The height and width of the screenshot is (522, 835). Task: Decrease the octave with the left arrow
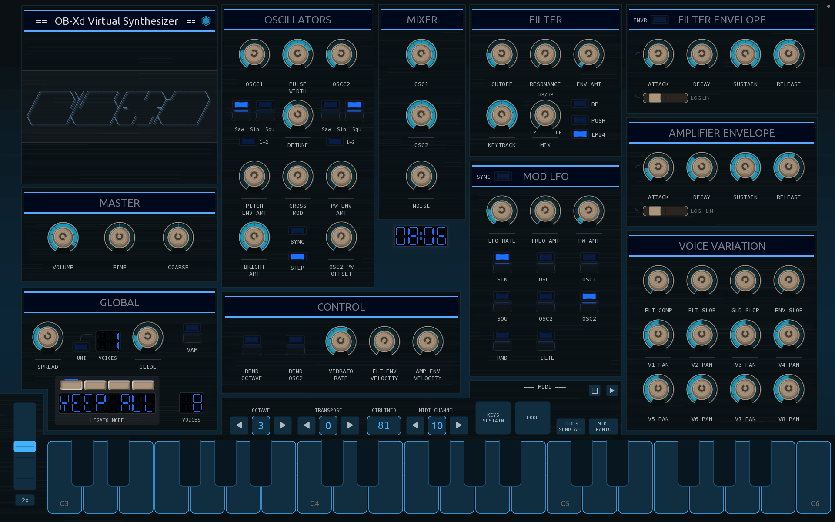click(239, 425)
